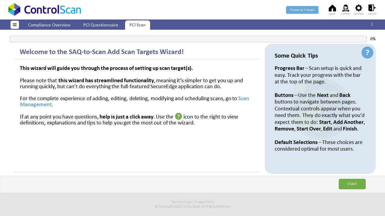Click the Default Selections tip text
385x216 pixels.
319,145
